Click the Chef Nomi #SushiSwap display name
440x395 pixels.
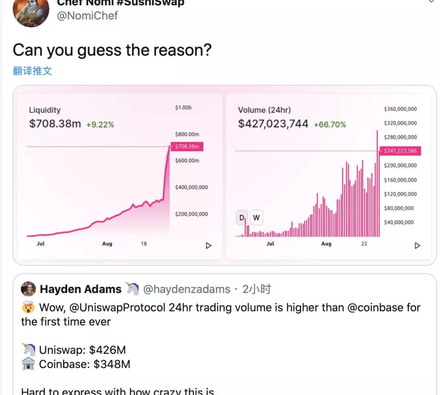point(121,3)
